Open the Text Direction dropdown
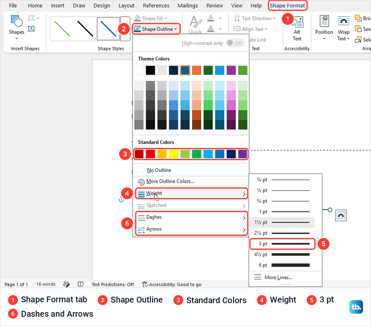The height and width of the screenshot is (326, 371). [255, 19]
